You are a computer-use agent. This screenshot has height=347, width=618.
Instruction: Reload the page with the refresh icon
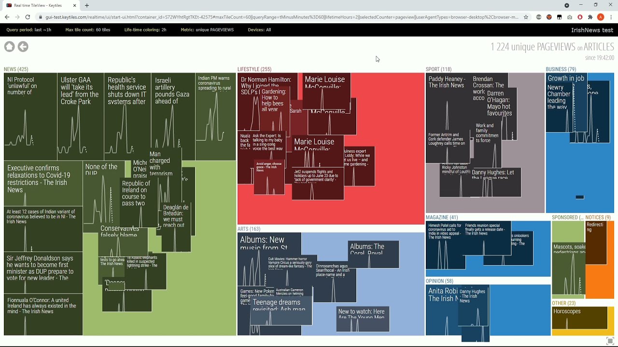click(28, 17)
